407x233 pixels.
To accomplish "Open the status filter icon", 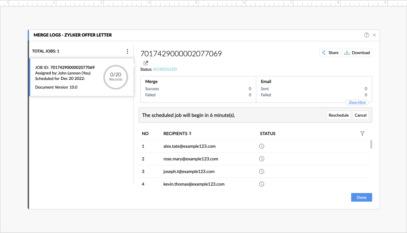I will tap(362, 133).
